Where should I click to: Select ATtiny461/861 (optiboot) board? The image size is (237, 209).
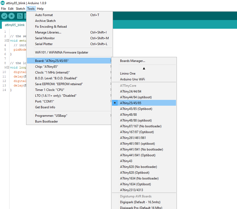pos(144,144)
